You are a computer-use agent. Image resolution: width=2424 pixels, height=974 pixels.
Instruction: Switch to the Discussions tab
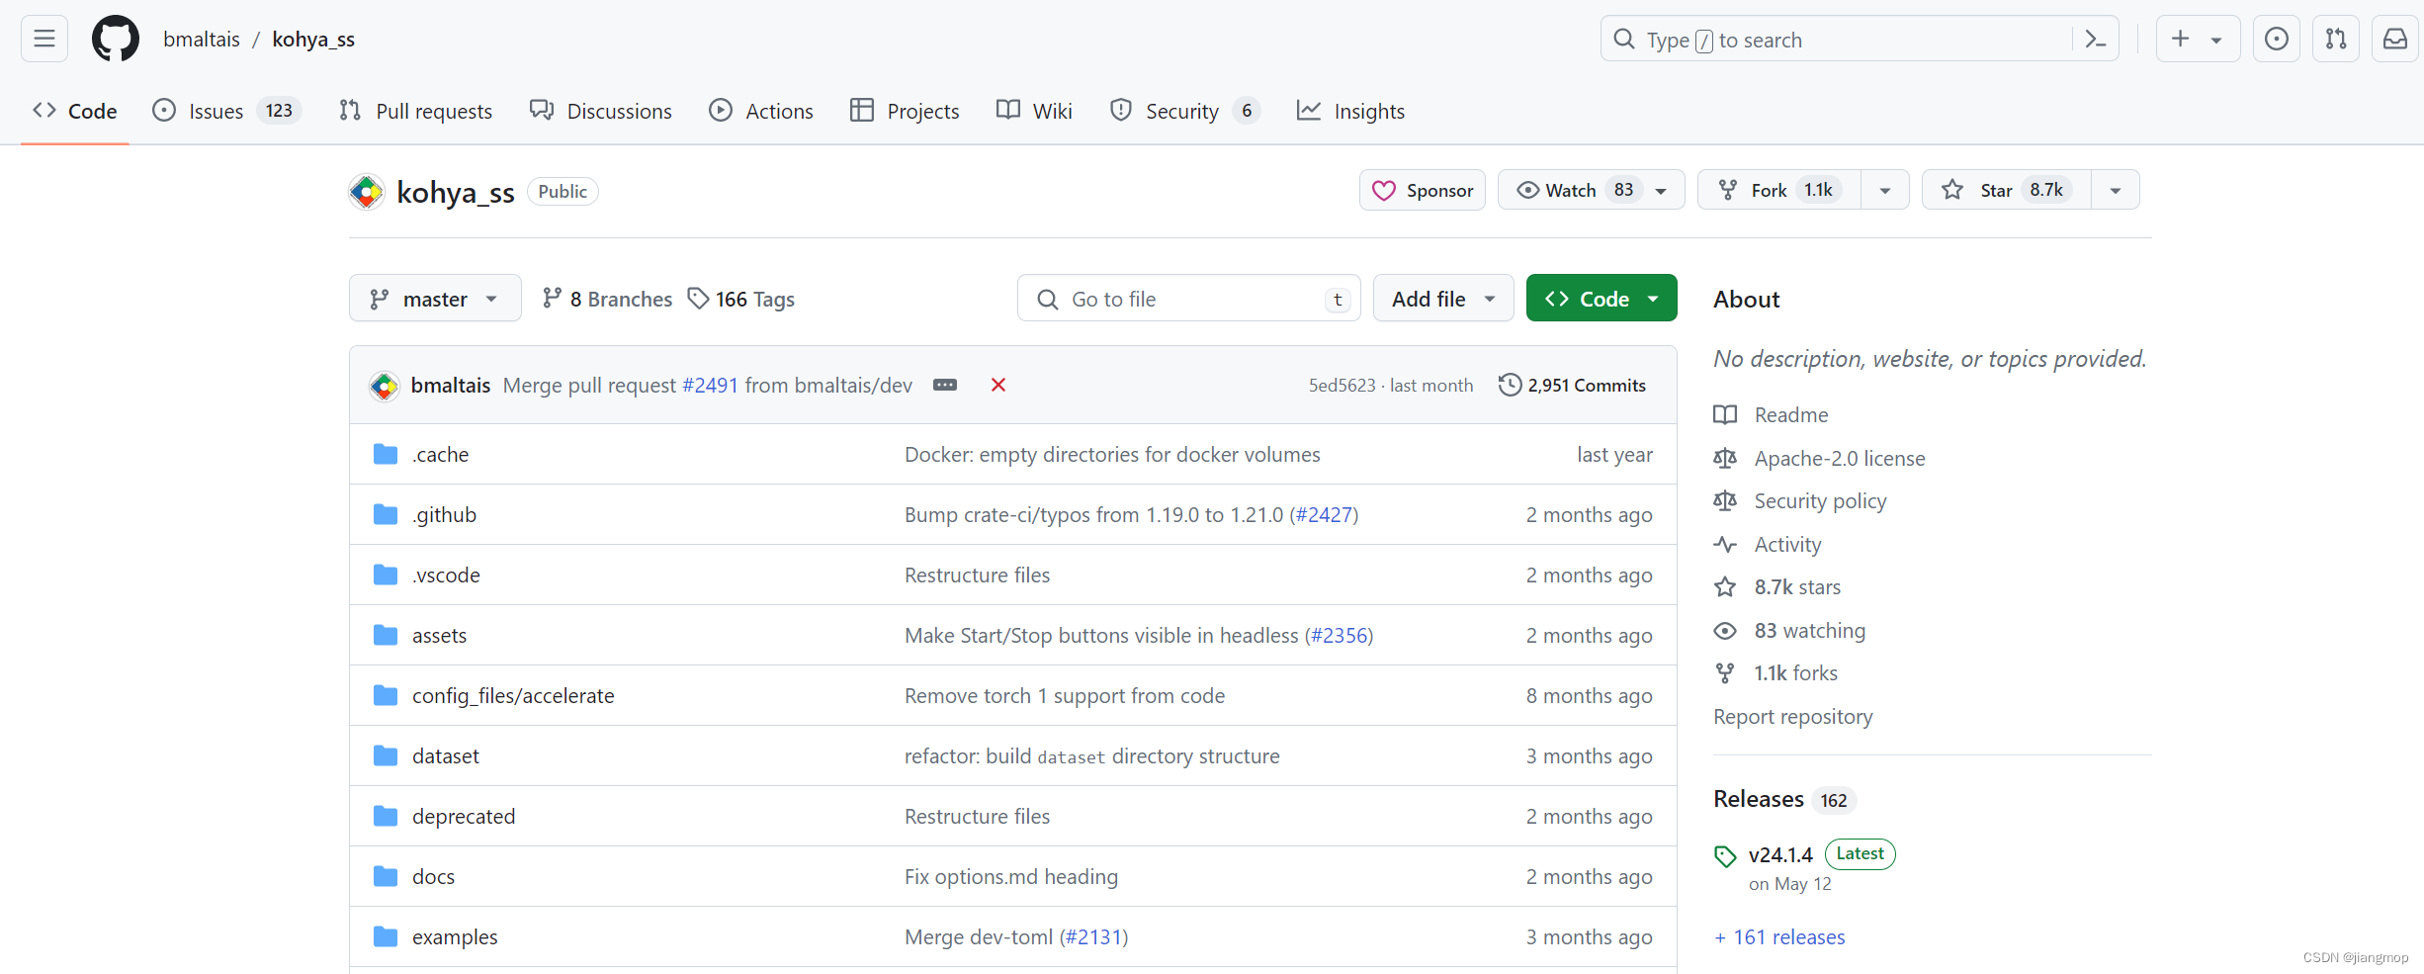click(x=601, y=111)
